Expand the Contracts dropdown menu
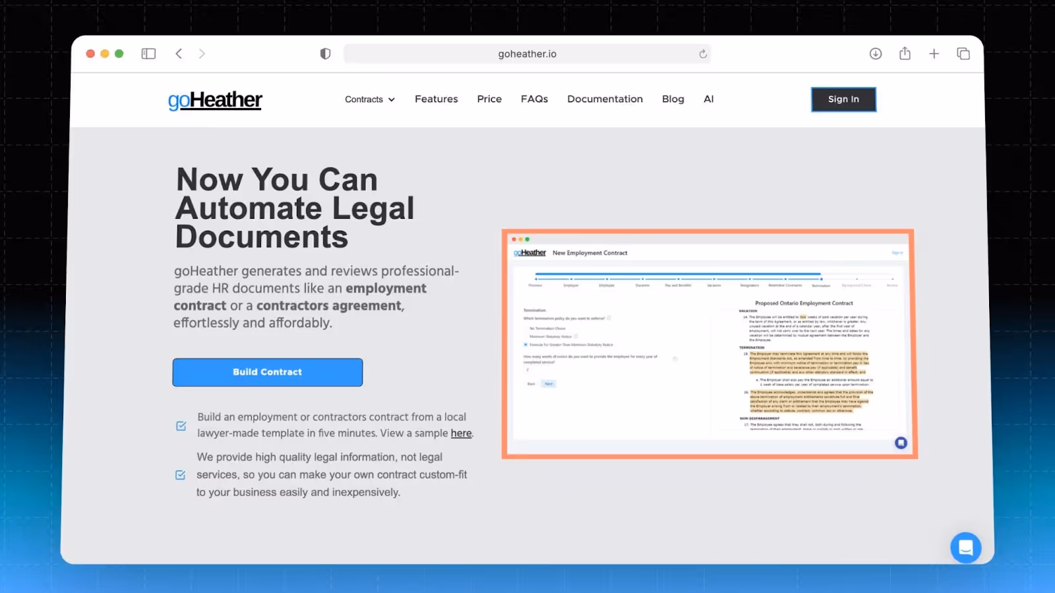 370,99
